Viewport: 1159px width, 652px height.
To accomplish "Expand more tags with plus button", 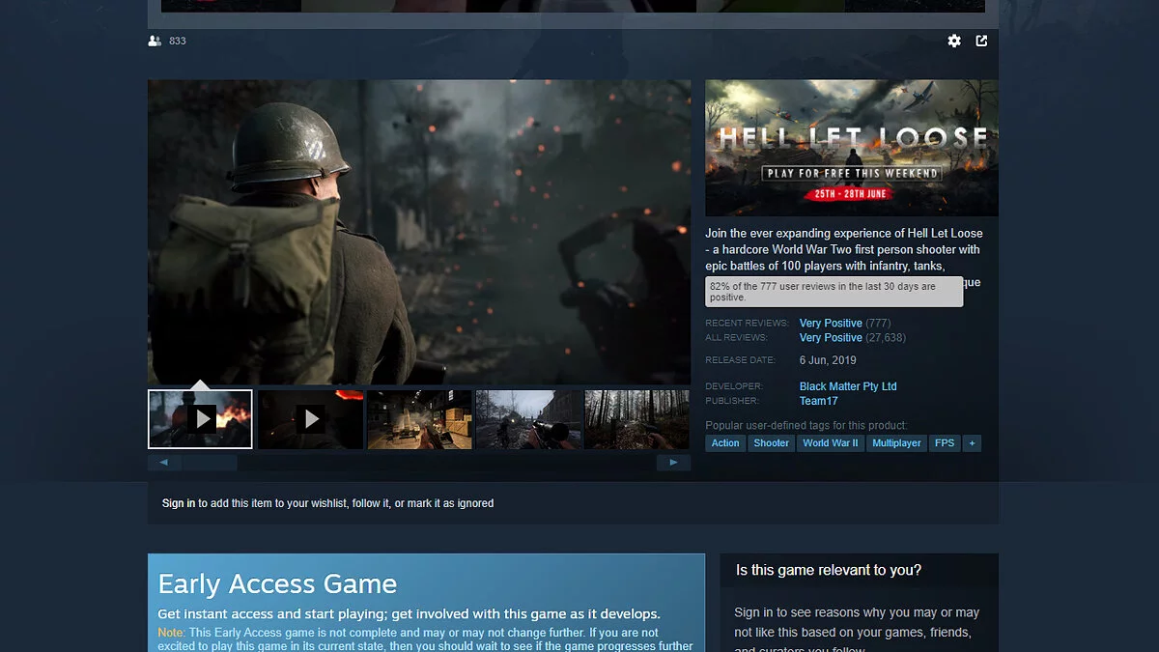I will tap(973, 443).
